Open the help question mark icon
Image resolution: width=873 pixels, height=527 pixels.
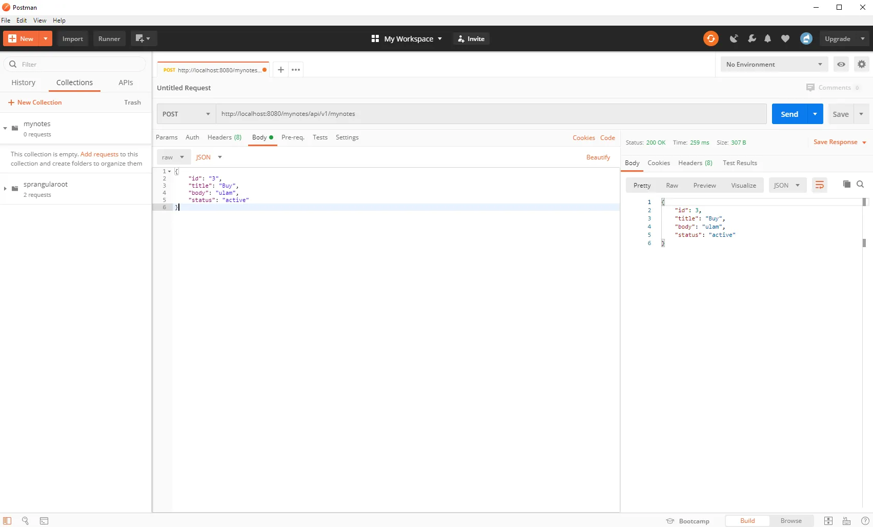point(865,521)
